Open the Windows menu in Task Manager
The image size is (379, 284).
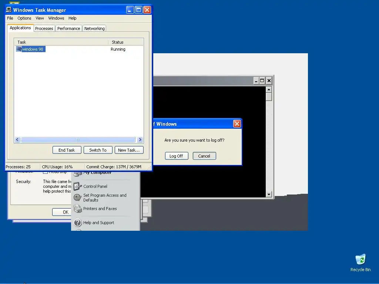coord(56,18)
